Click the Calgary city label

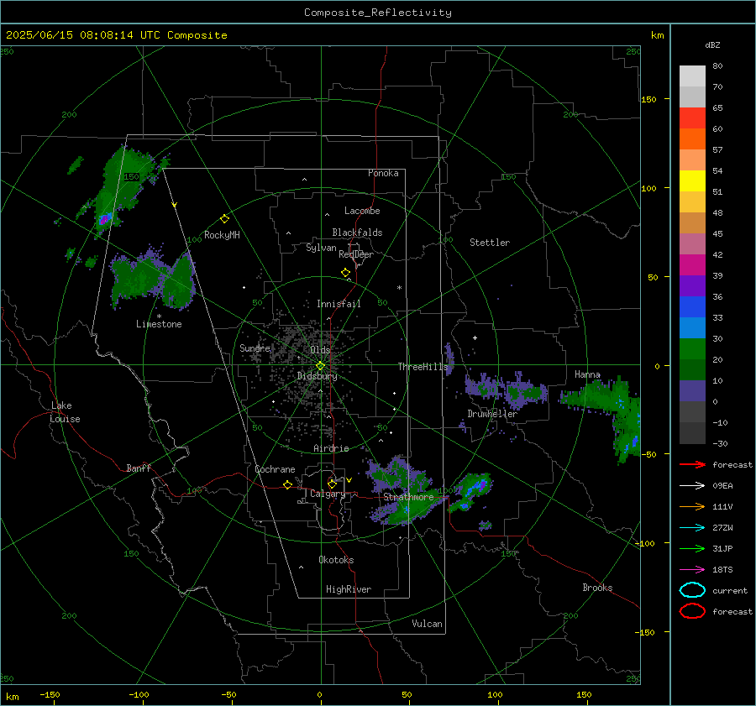click(328, 494)
